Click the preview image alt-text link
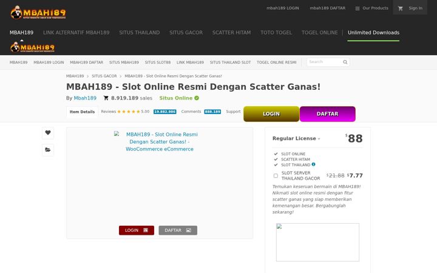Image resolution: width=437 pixels, height=273 pixels. point(160,142)
